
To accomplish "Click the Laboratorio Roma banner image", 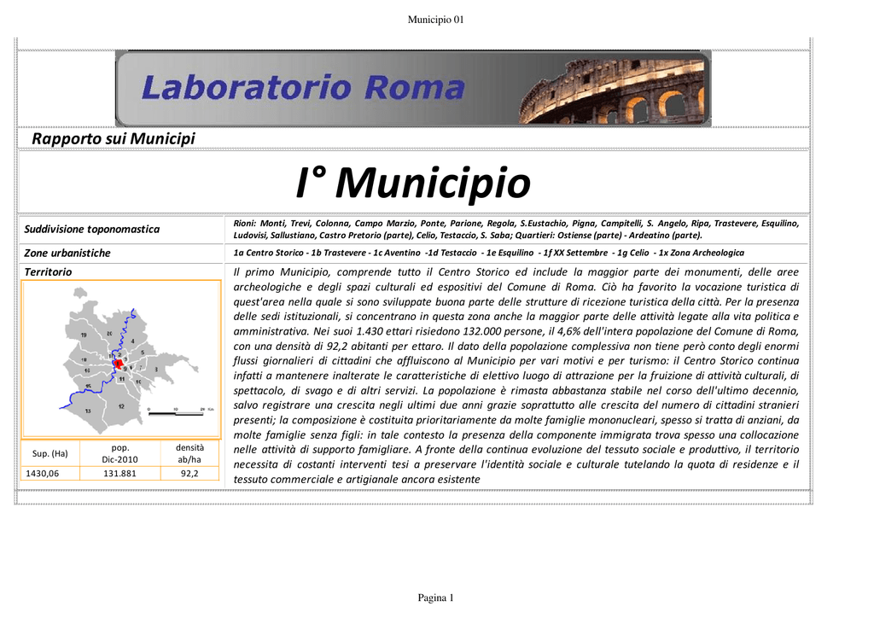I will coord(413,88).
